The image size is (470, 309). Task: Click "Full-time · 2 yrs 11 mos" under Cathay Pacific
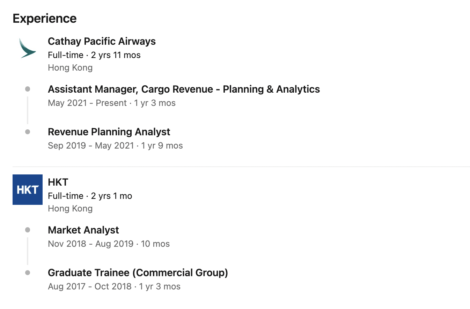(x=94, y=55)
